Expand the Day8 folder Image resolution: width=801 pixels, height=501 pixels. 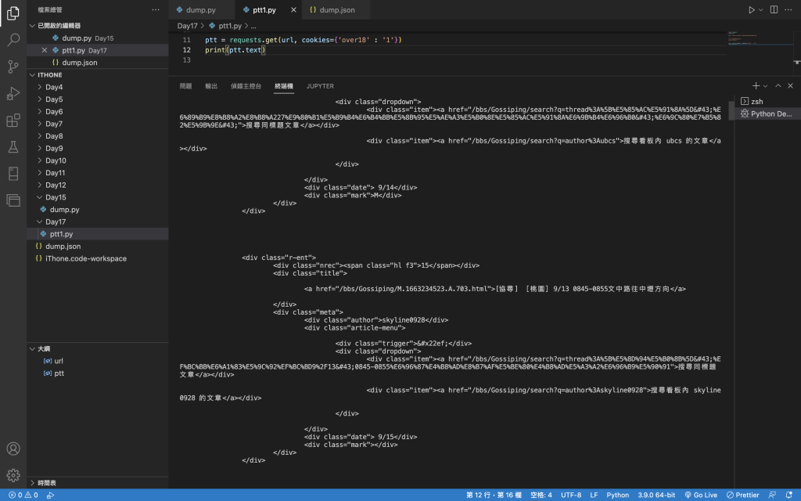click(x=97, y=136)
